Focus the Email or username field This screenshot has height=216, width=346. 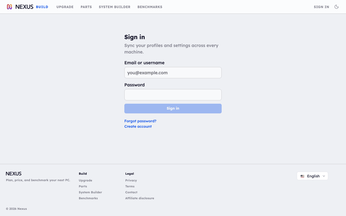(x=173, y=73)
